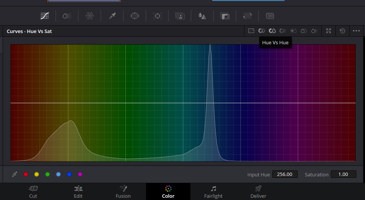Open the Curves panel options menu

pos(356,31)
